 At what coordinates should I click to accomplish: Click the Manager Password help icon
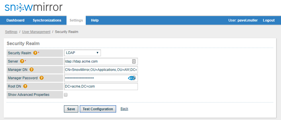click(42, 78)
